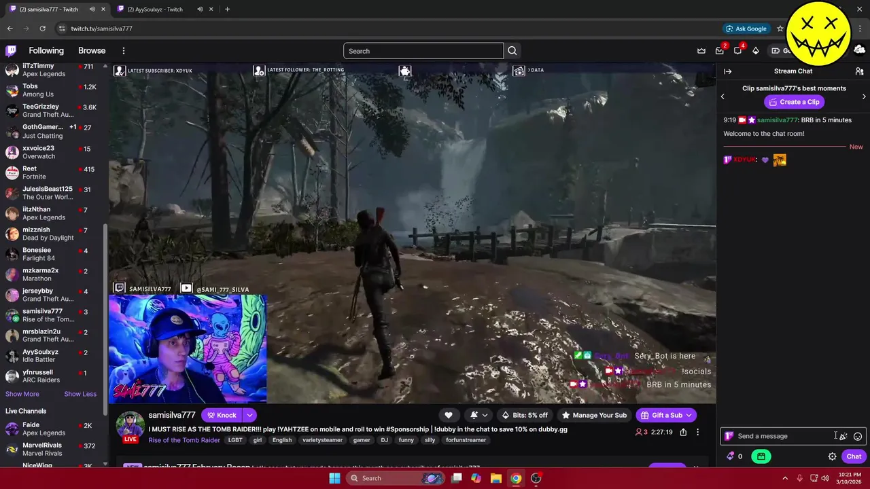Screen dimensions: 870x489
Task: Show previous chat highlight banner
Action: click(723, 96)
